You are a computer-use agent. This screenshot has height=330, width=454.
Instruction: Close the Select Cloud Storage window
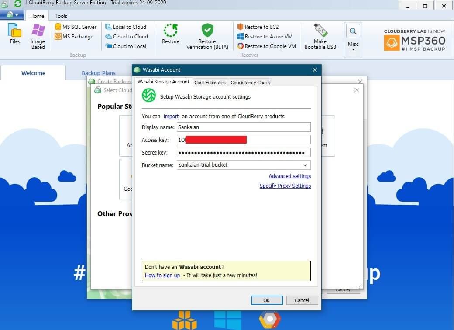356,90
